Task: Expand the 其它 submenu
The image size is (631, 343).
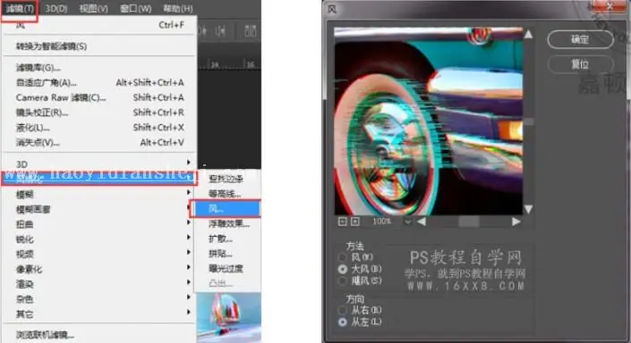Action: coord(98,314)
